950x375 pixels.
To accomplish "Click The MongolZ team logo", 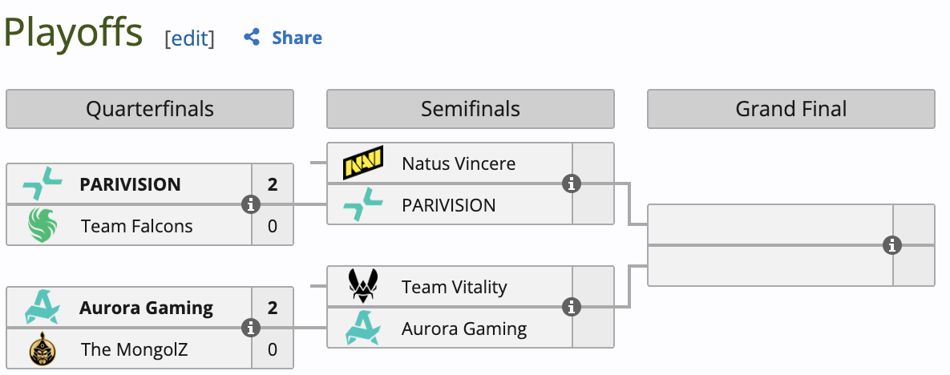I will coord(42,349).
